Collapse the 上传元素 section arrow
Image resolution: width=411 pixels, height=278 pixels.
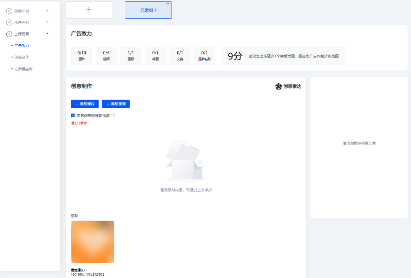pyautogui.click(x=48, y=33)
